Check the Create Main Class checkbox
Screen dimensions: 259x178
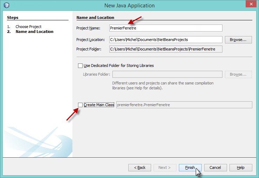(x=80, y=105)
